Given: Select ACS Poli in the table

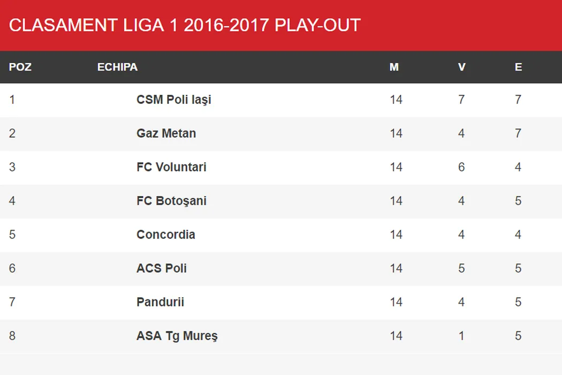Looking at the screenshot, I should click(162, 268).
